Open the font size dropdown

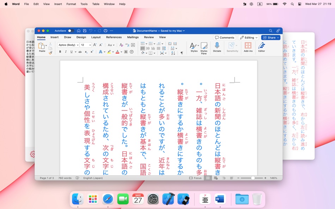90,44
